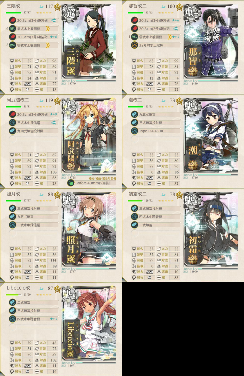Select the 九五式爆雷 depth charge icon on Ushio
The width and height of the screenshot is (244, 376).
(134, 114)
